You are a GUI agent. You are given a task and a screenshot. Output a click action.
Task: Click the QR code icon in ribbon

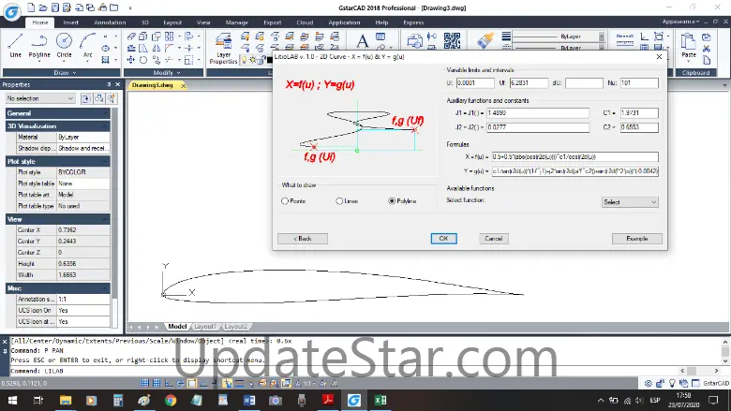[452, 40]
